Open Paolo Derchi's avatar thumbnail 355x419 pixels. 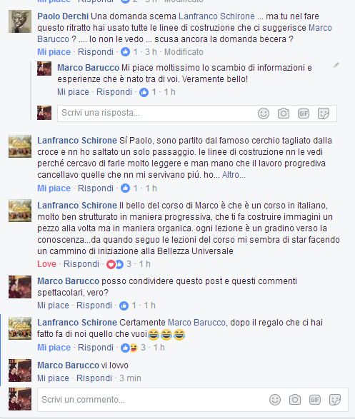[x=20, y=21]
